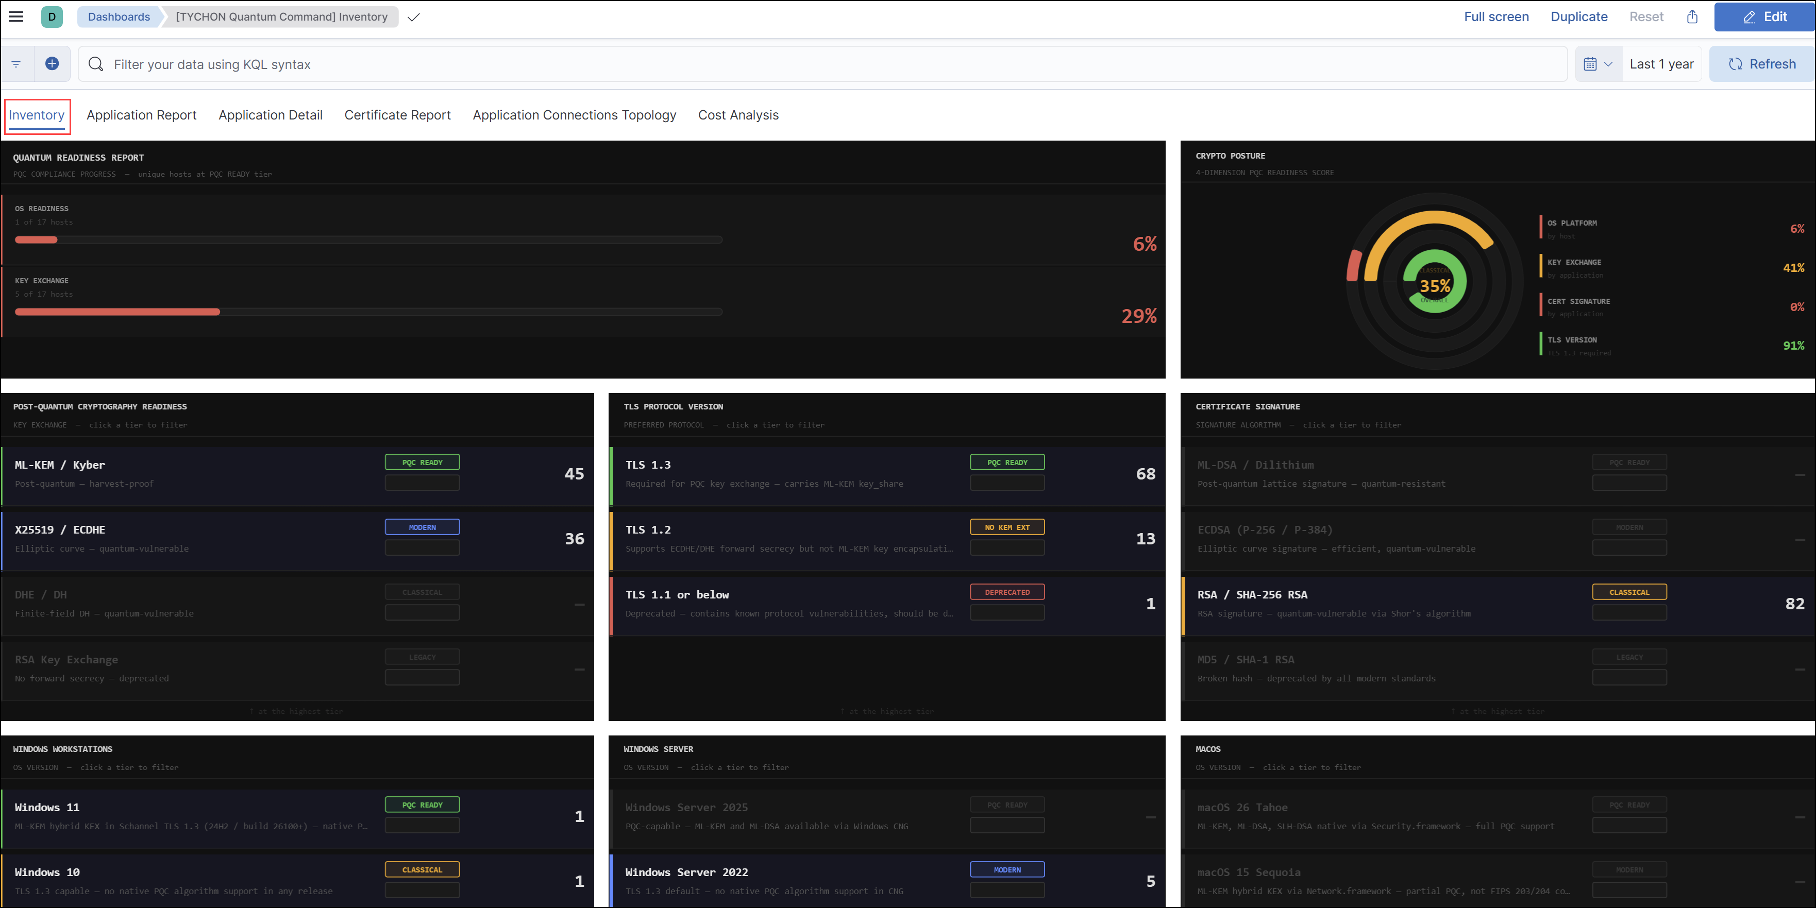Switch to Application Report tab
This screenshot has height=908, width=1816.
tap(141, 115)
